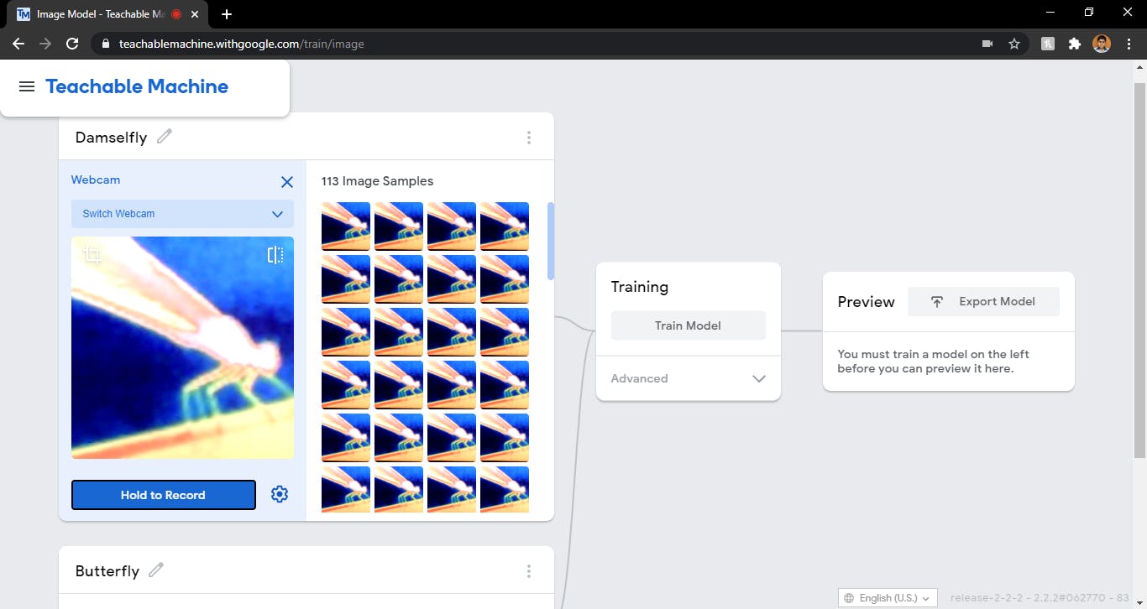Flip the webcam image with mirror icon
The width and height of the screenshot is (1147, 609).
(x=275, y=254)
